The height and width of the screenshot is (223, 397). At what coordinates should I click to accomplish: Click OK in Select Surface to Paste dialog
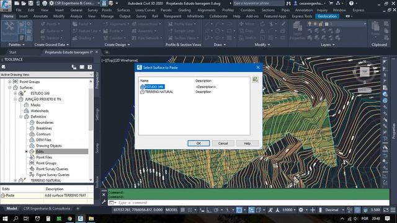pyautogui.click(x=198, y=143)
